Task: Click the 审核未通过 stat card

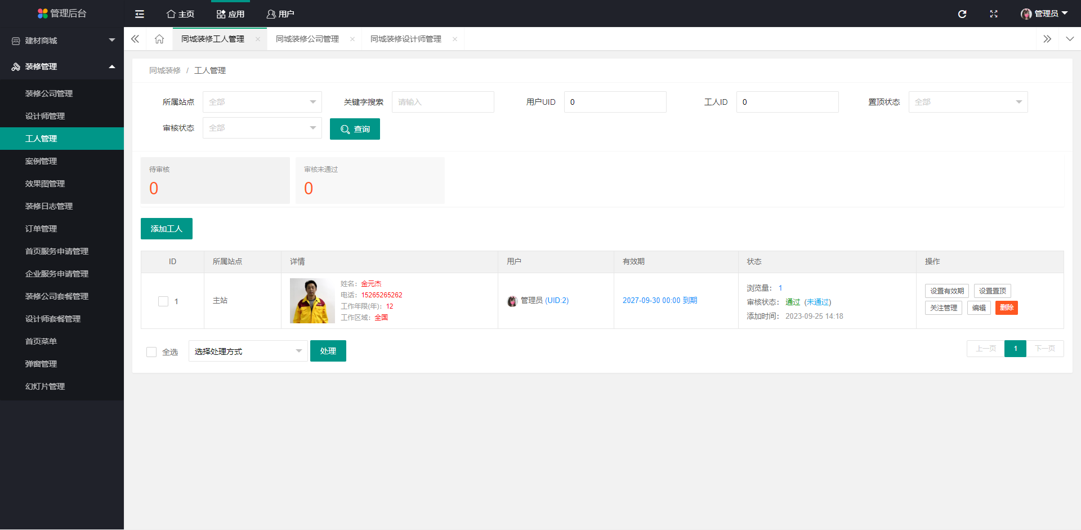Action: pos(370,180)
